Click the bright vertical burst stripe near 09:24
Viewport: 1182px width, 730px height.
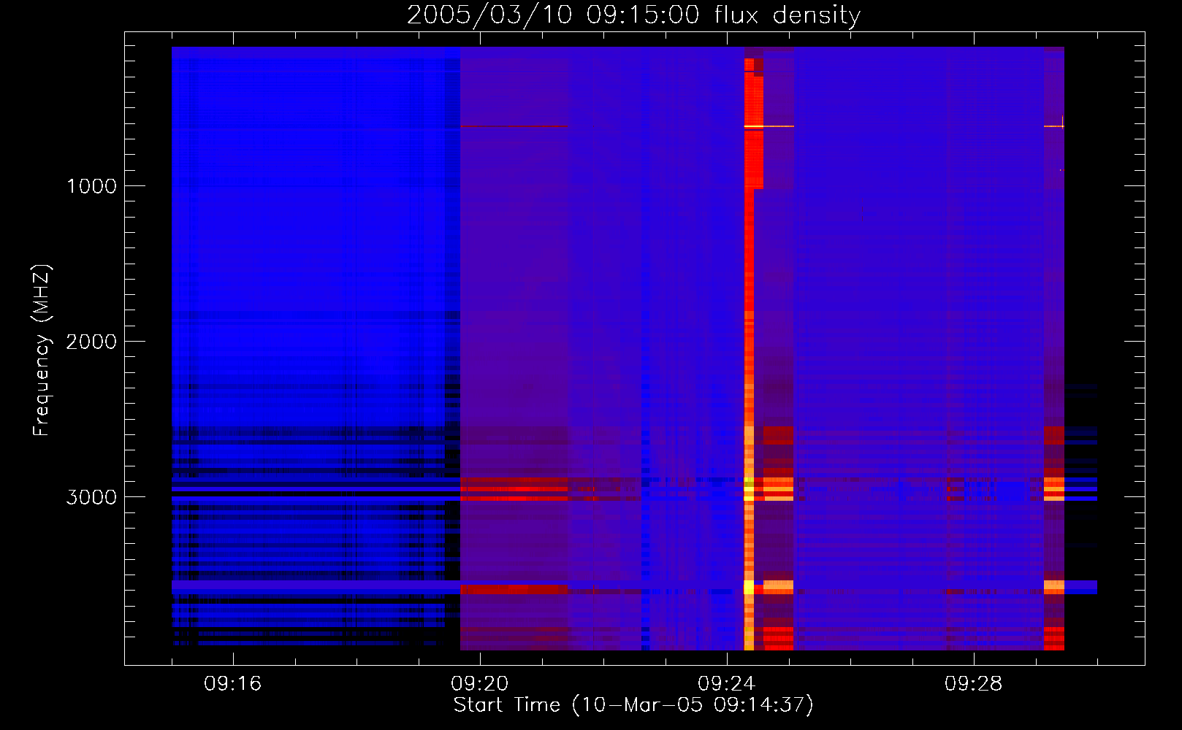(x=749, y=354)
